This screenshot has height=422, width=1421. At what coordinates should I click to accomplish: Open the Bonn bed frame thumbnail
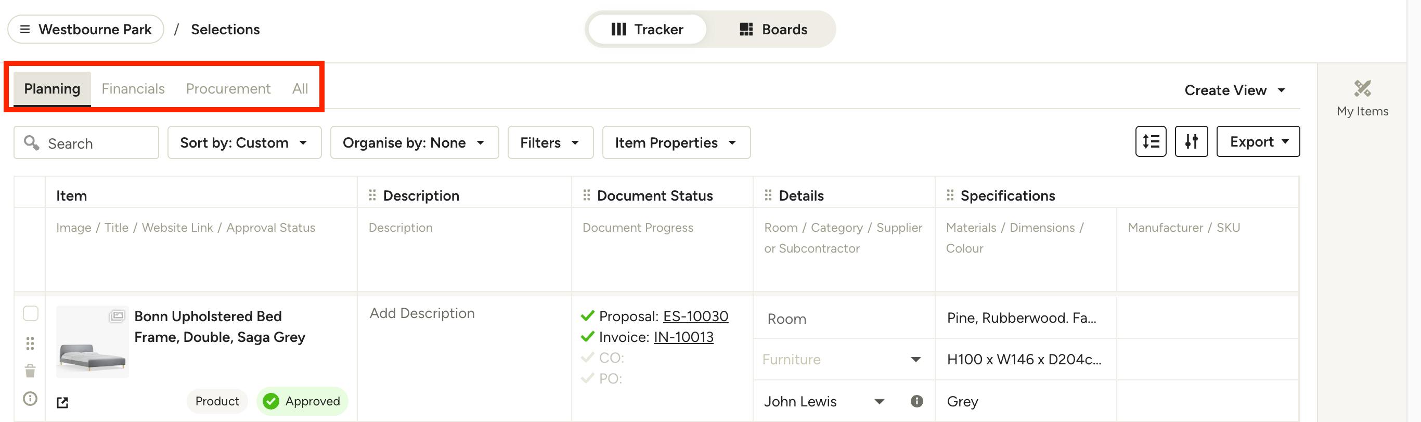coord(92,342)
